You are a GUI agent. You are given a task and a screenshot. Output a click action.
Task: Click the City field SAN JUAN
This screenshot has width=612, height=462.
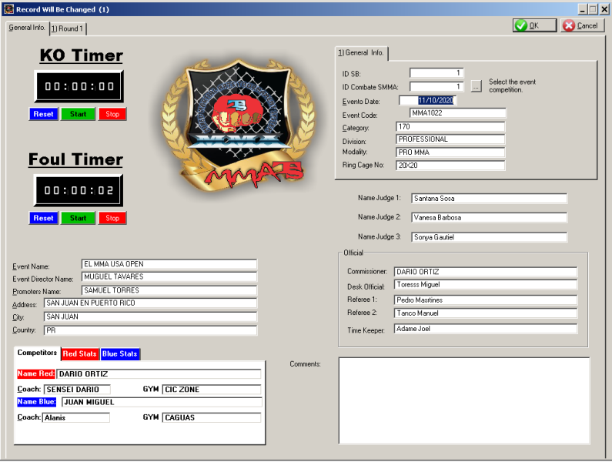150,316
